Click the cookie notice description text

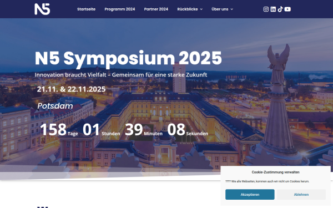coord(267,181)
